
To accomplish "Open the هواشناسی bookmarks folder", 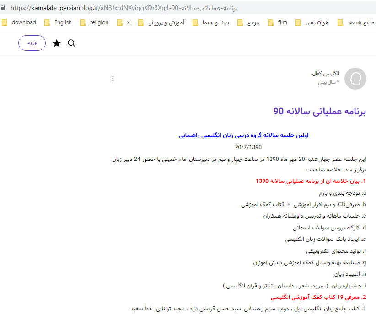I will 312,22.
